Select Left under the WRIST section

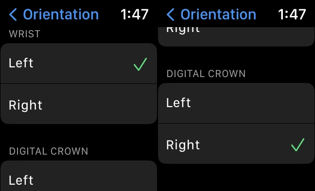(79, 64)
